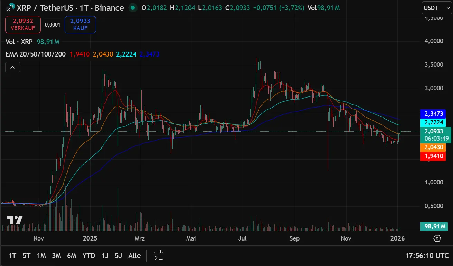The image size is (453, 266).
Task: Click the EMA 20/50/100/200 indicator legend
Action: [36, 54]
